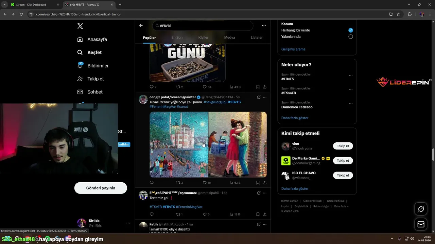435x244 pixels.
Task: Switch to the Listeler tab
Action: point(257,38)
